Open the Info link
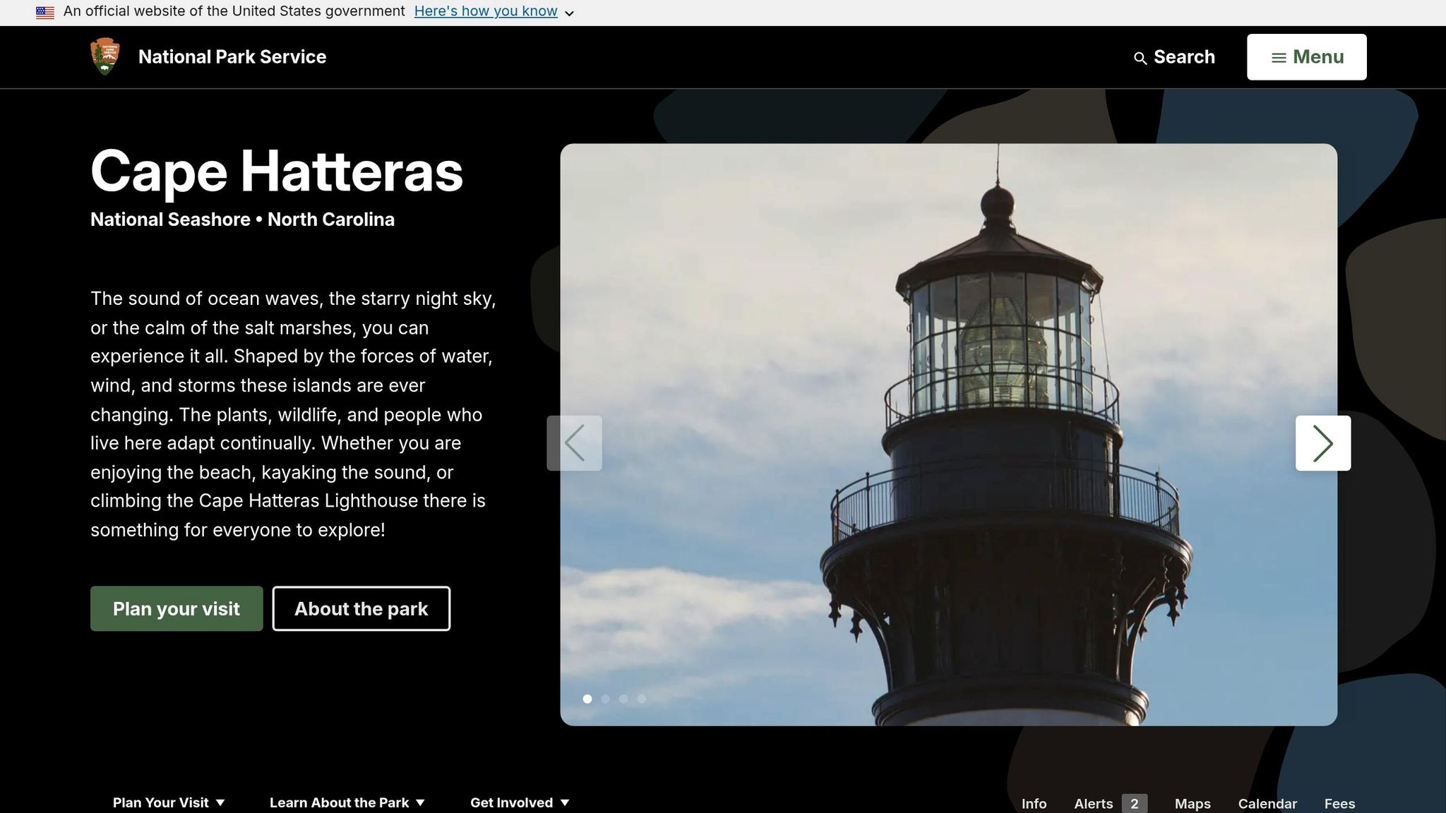The image size is (1446, 813). click(x=1034, y=804)
